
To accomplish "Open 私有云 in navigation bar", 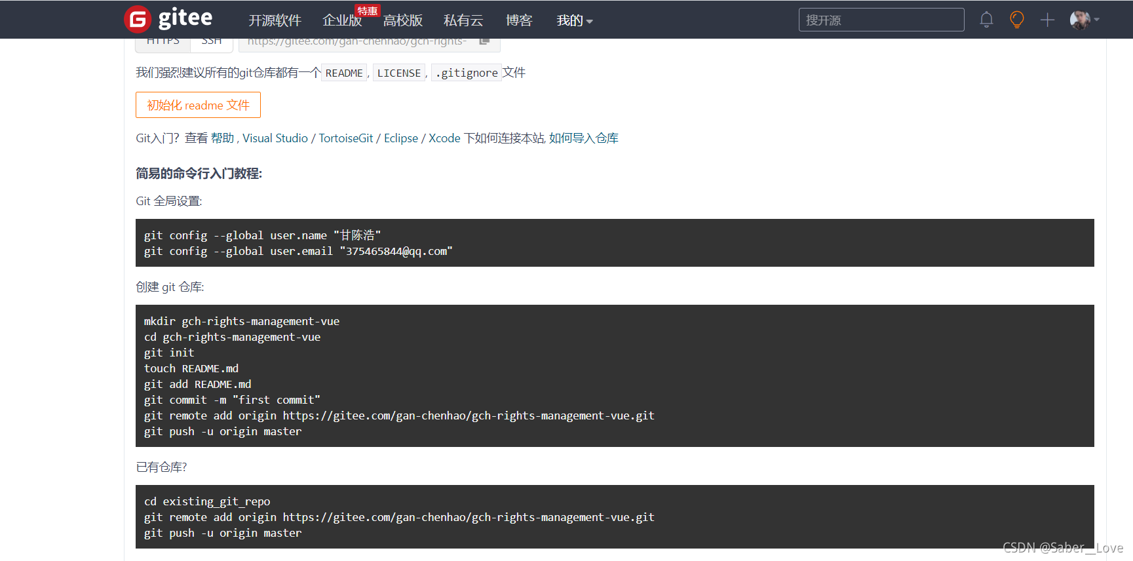I will coord(463,20).
